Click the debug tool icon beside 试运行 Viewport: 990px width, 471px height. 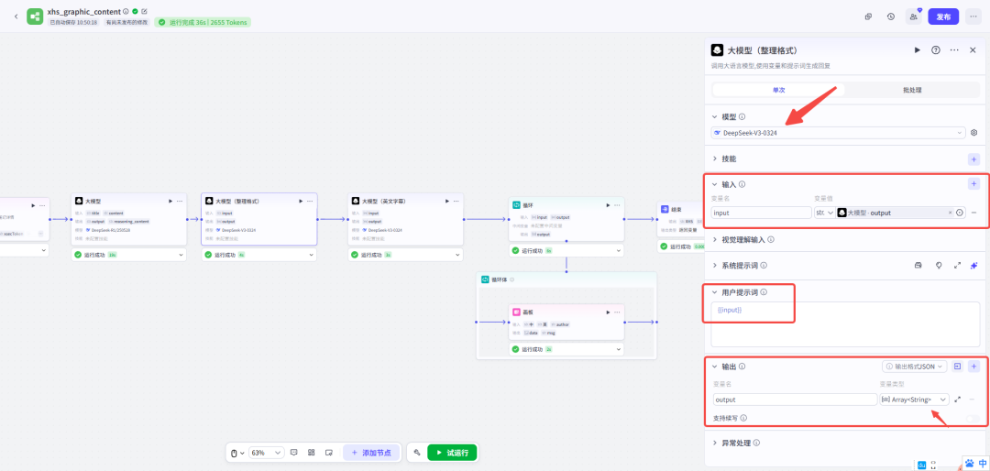click(x=417, y=453)
